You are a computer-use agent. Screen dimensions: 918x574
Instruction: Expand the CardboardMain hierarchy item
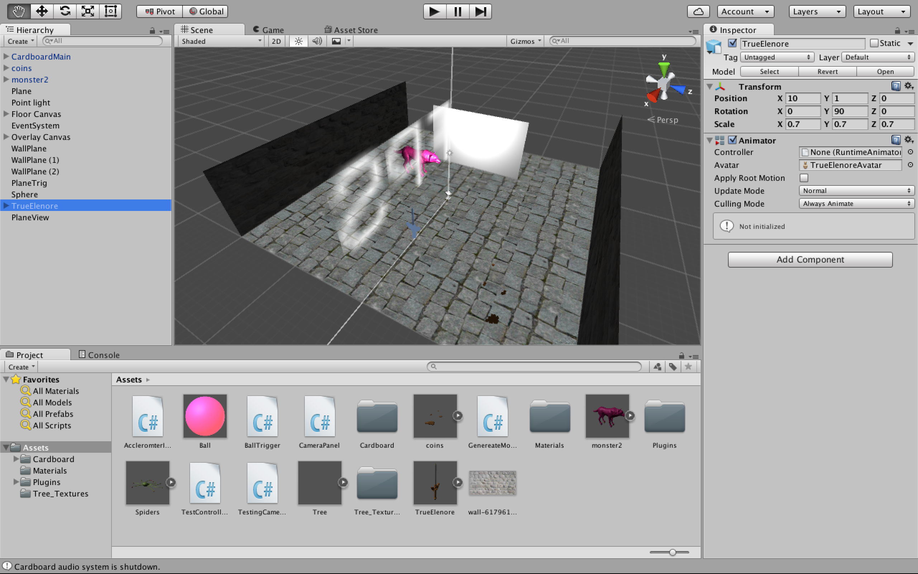[x=6, y=56]
